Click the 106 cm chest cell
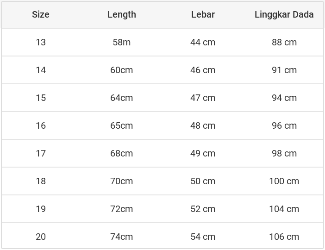Screen dimensions: 325x250 284,237
